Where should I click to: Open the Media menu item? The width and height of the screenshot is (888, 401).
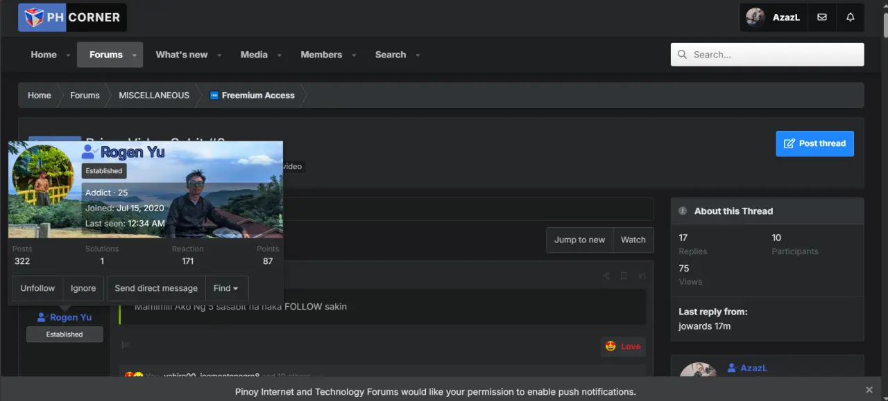click(x=254, y=55)
